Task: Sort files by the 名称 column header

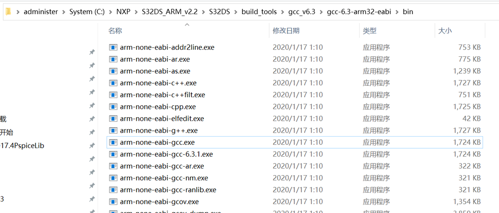Action: click(115, 31)
